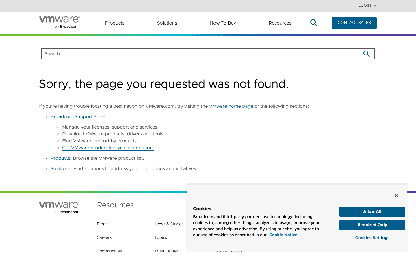Open the Resources menu
The image size is (416, 260).
coord(280,23)
